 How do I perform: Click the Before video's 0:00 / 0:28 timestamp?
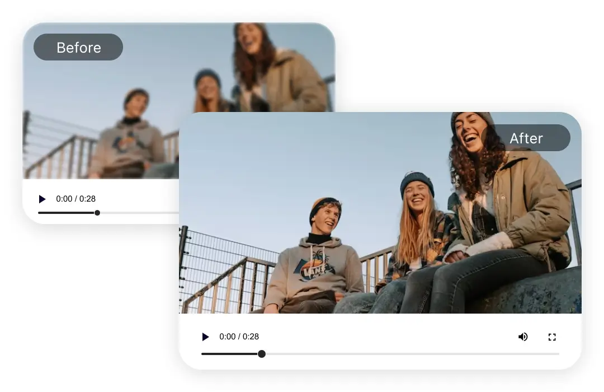(x=75, y=199)
